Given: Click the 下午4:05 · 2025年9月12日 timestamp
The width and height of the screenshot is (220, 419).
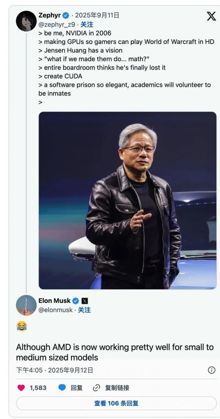Looking at the screenshot, I should coord(54,370).
